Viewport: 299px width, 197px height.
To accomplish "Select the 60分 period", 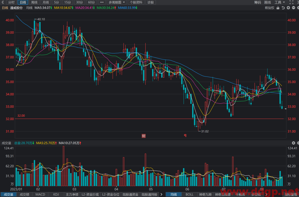I will pos(91,2).
